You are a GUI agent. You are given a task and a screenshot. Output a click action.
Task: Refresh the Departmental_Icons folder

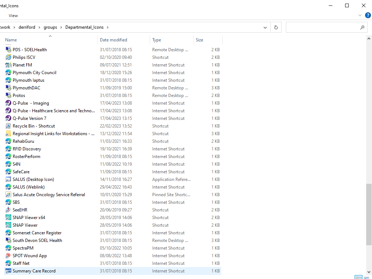tap(276, 27)
